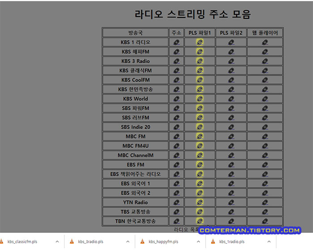Viewport: 313px width, 250px height.
Task: Download KBS 1 라디오 PLS 파일1 link
Action: click(x=200, y=43)
